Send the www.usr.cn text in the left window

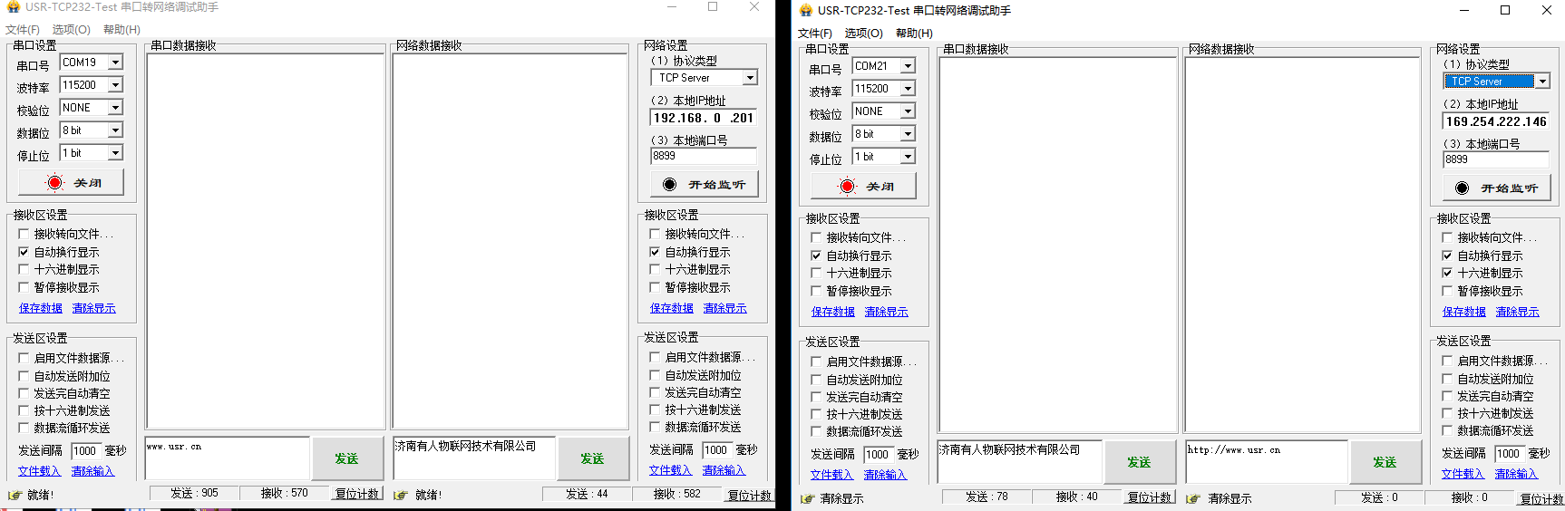pos(346,458)
